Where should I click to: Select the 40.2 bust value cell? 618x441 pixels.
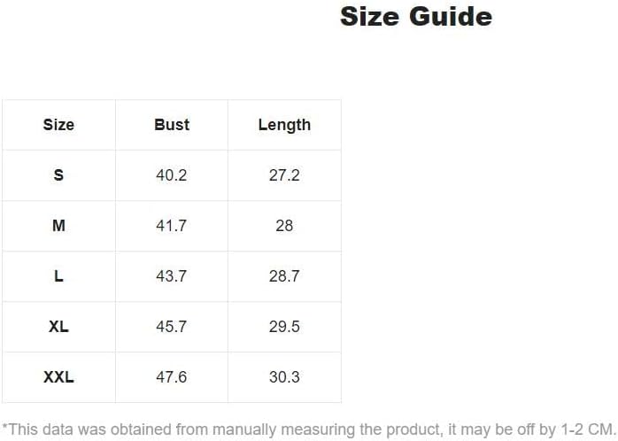(172, 175)
